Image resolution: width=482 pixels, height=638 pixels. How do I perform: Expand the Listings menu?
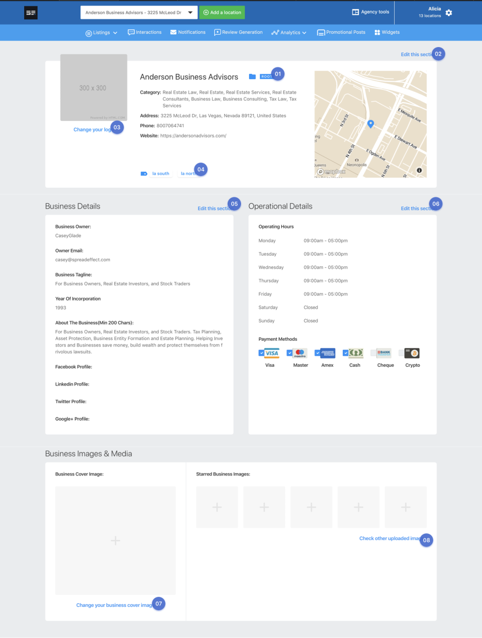coord(101,33)
